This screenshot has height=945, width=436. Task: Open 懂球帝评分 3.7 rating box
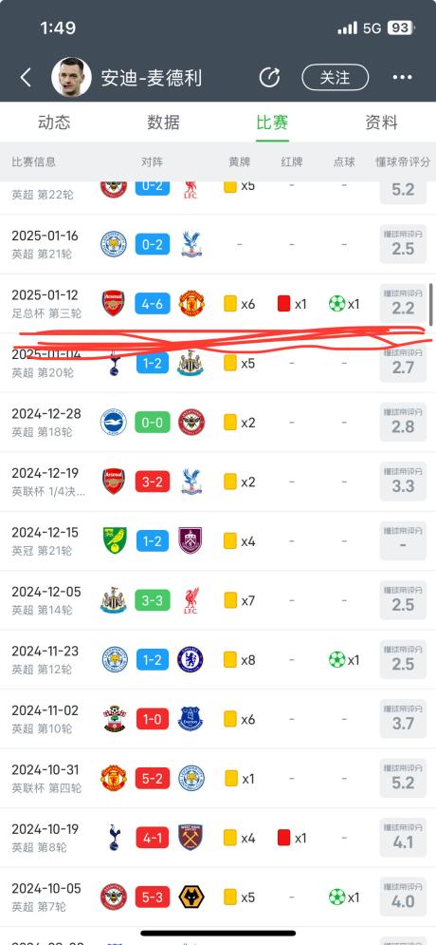[403, 719]
